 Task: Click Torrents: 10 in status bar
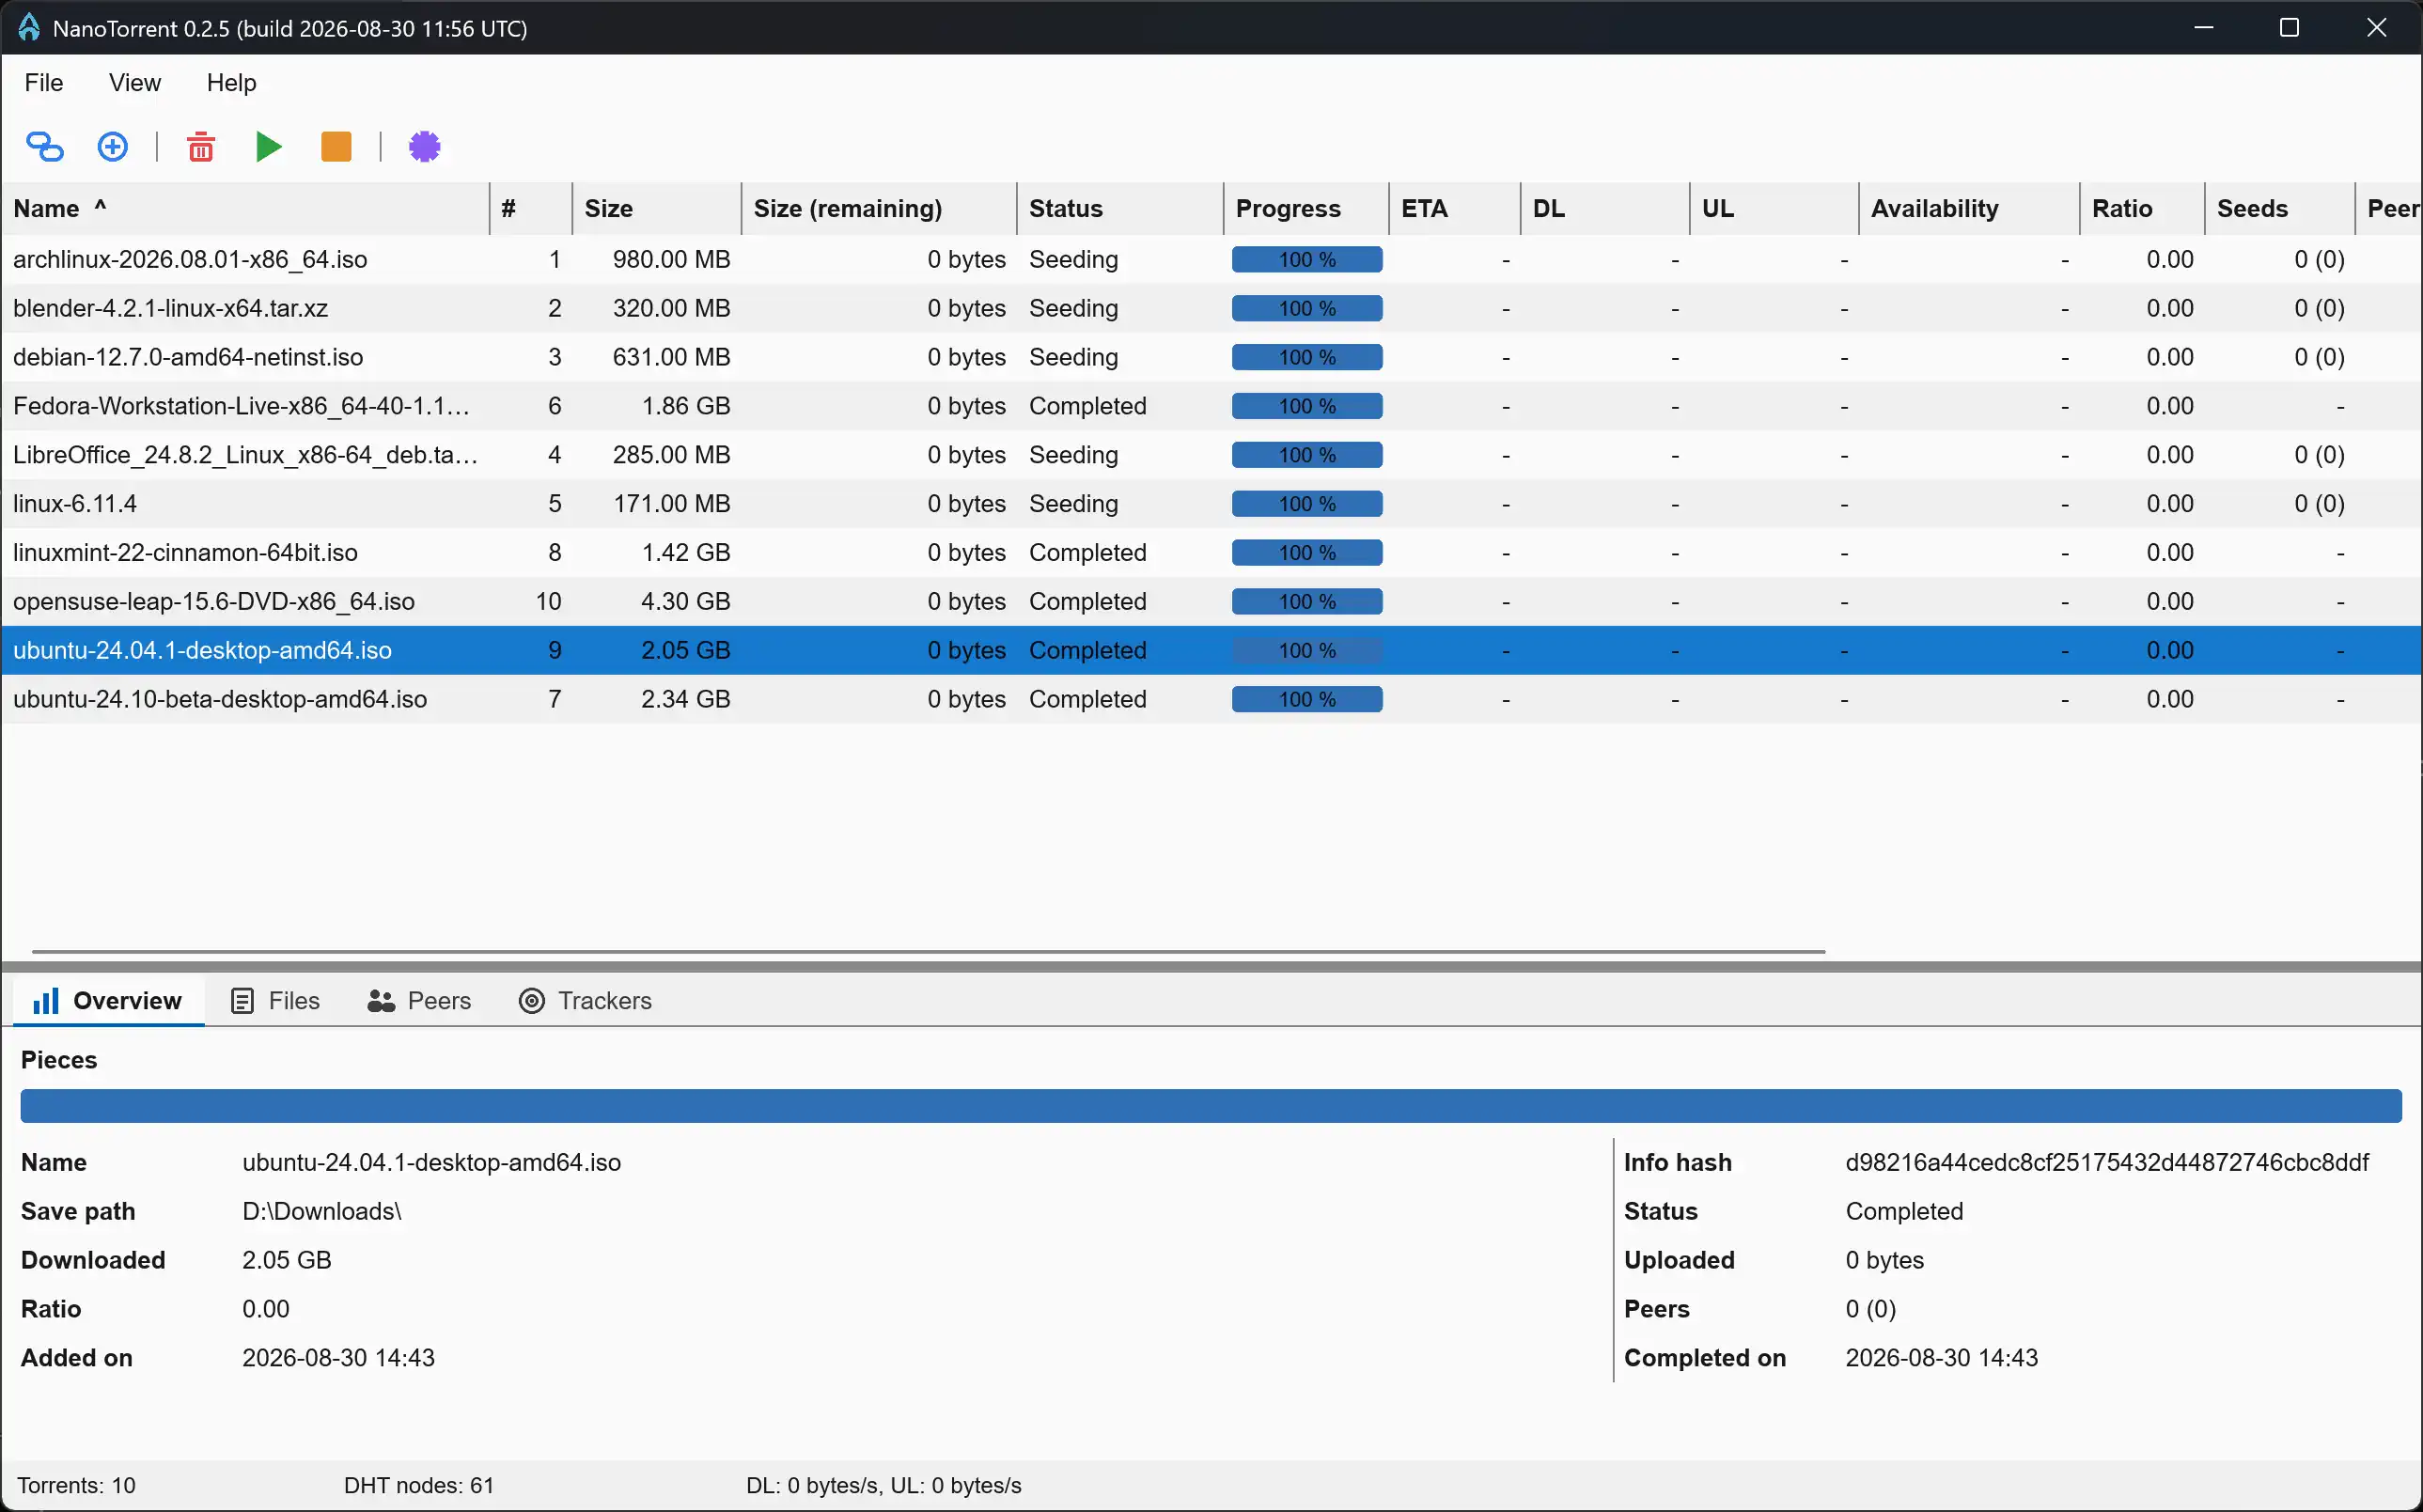pyautogui.click(x=76, y=1486)
